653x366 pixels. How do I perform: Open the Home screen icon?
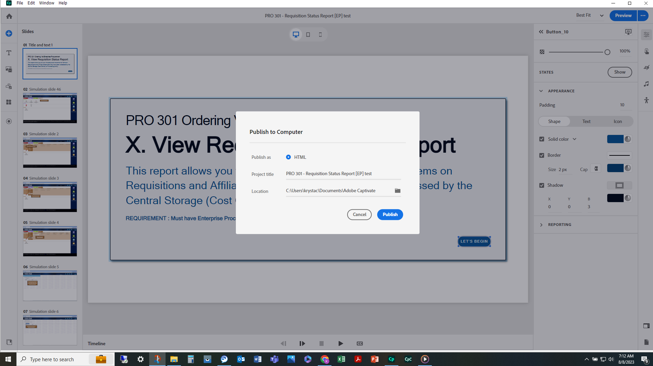click(x=9, y=16)
